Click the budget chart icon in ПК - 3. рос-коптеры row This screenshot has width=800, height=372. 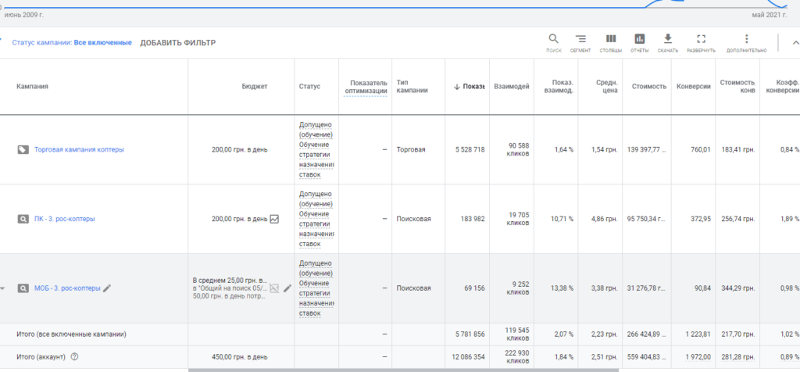coord(274,219)
